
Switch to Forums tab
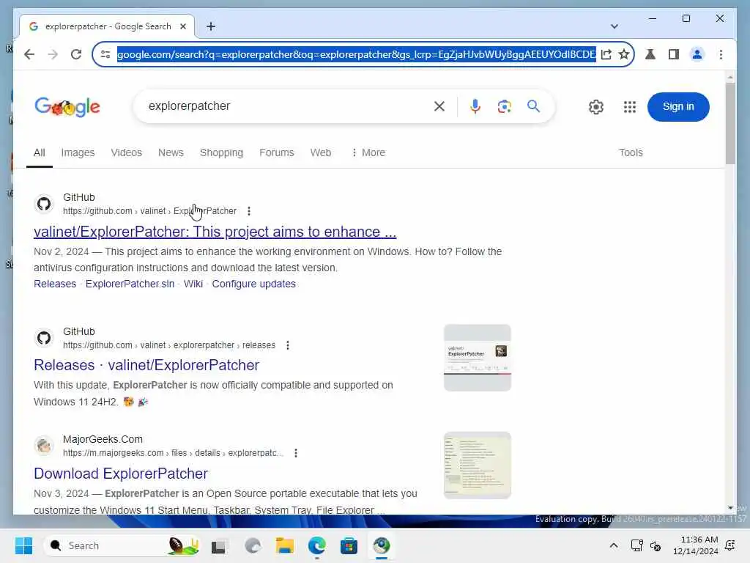click(x=276, y=152)
